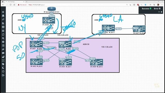Toggle the Lock lab padlock
Viewport: 165px width, 93px height.
3,57
